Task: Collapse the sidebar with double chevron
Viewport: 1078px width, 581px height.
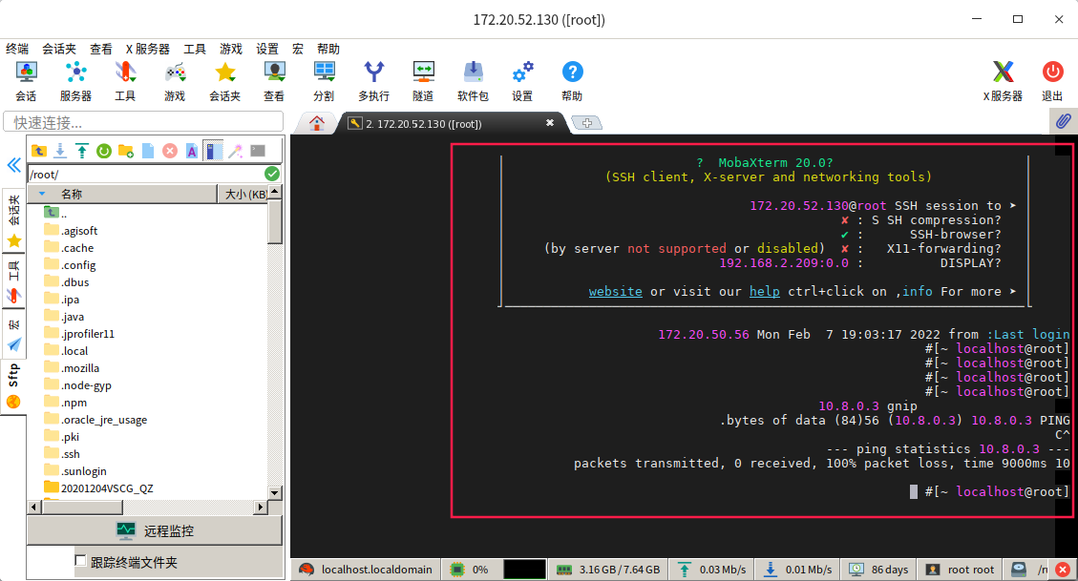Action: 13,165
